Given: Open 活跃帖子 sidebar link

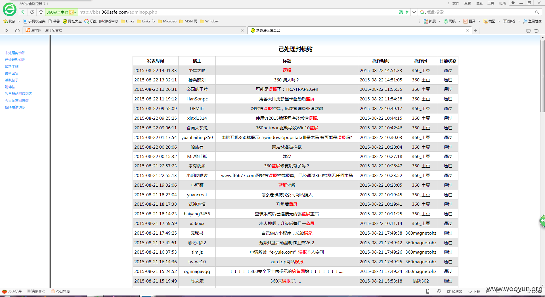Looking at the screenshot, I should coord(12,80).
